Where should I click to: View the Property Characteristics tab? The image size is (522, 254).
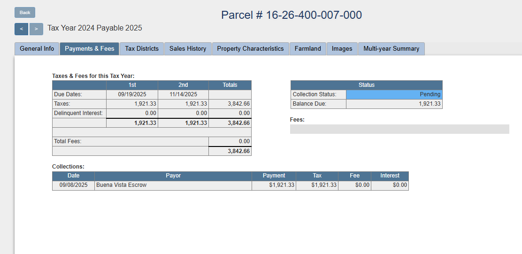[x=250, y=49]
